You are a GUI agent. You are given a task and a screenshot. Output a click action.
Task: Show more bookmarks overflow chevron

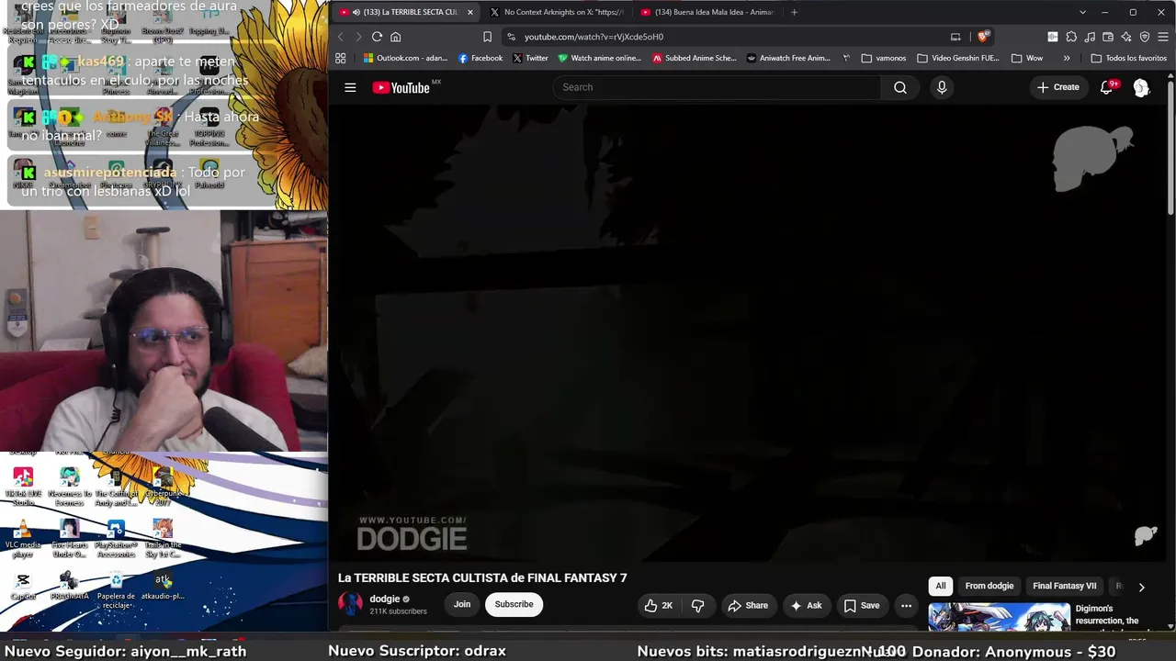click(x=1067, y=58)
